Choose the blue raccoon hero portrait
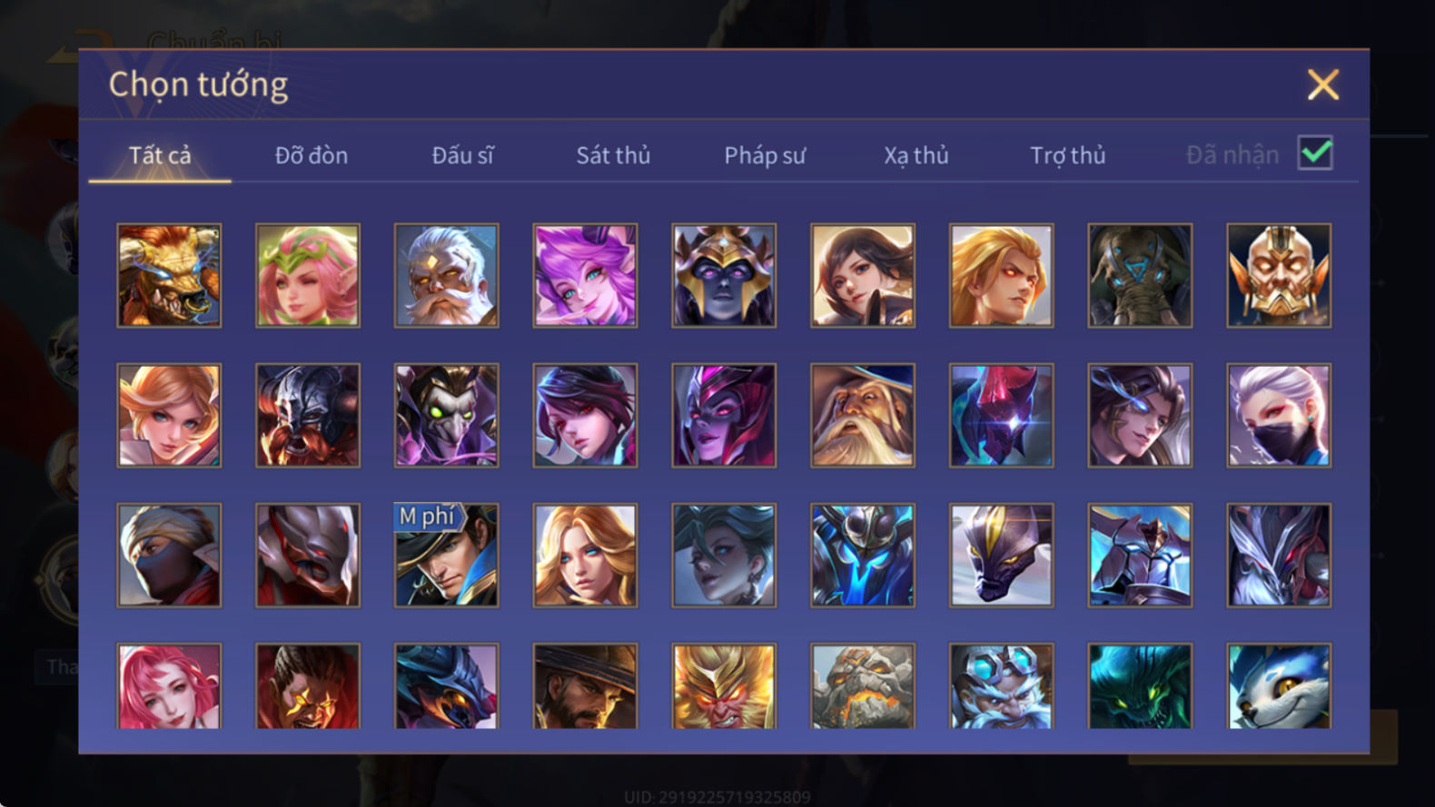The image size is (1435, 807). click(1279, 686)
